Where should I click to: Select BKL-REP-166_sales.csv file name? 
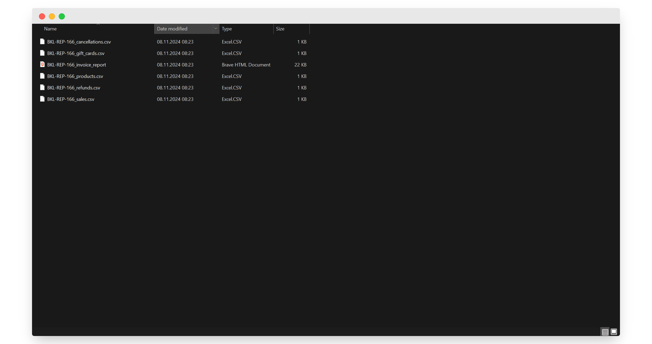71,99
